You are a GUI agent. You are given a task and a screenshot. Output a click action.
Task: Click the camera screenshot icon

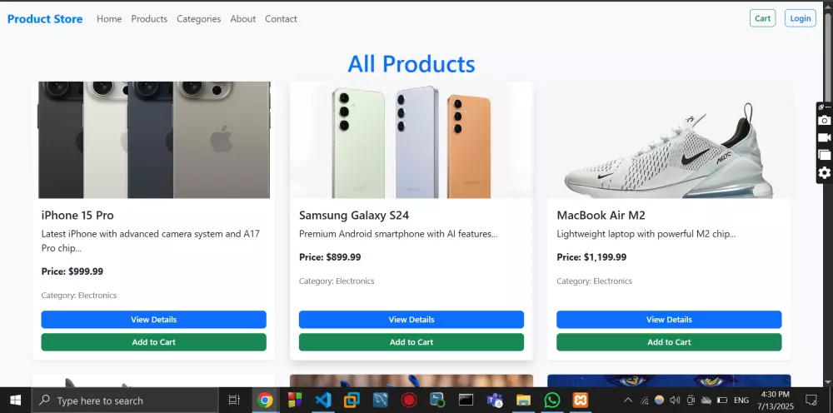tap(824, 121)
